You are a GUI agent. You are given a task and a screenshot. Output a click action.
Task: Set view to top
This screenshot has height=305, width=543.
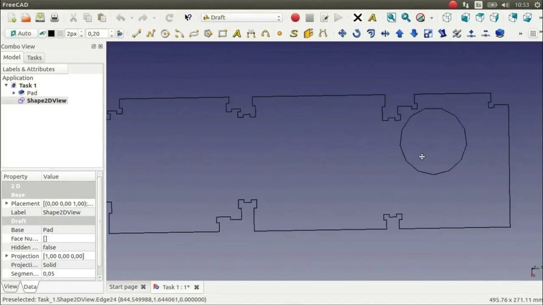(480, 17)
